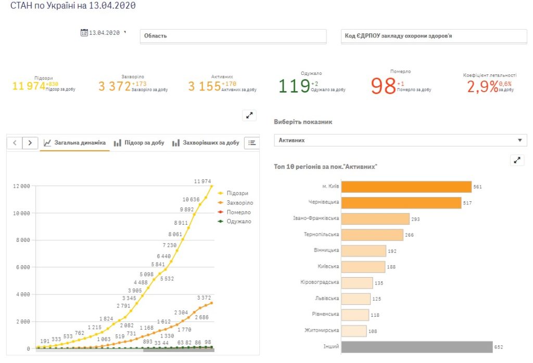The image size is (533, 363).
Task: Open the Область filter field
Action: 233,36
